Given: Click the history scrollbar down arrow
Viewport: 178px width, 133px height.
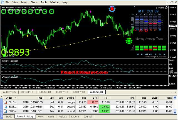Looking at the screenshot, I should pyautogui.click(x=175, y=112).
